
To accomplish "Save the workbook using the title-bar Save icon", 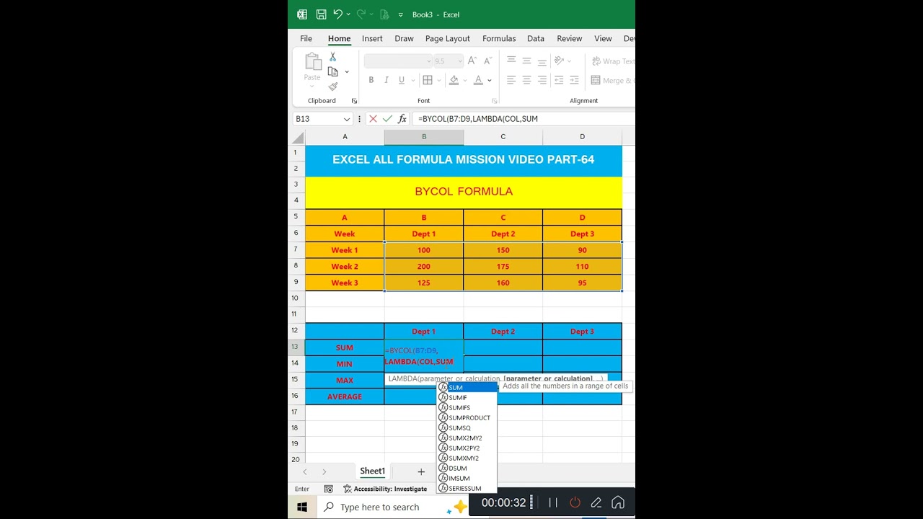I will click(x=321, y=14).
